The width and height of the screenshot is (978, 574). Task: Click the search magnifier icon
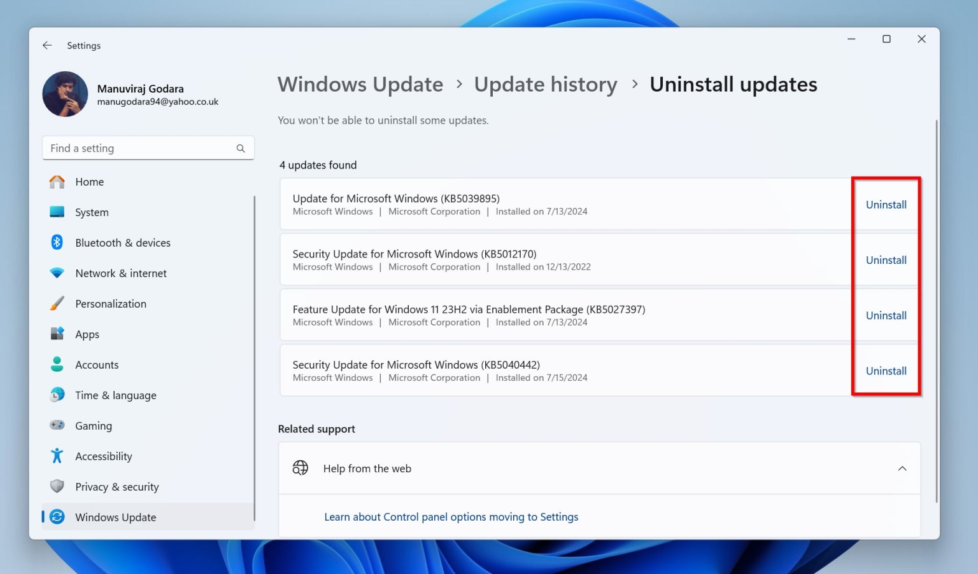coord(241,148)
